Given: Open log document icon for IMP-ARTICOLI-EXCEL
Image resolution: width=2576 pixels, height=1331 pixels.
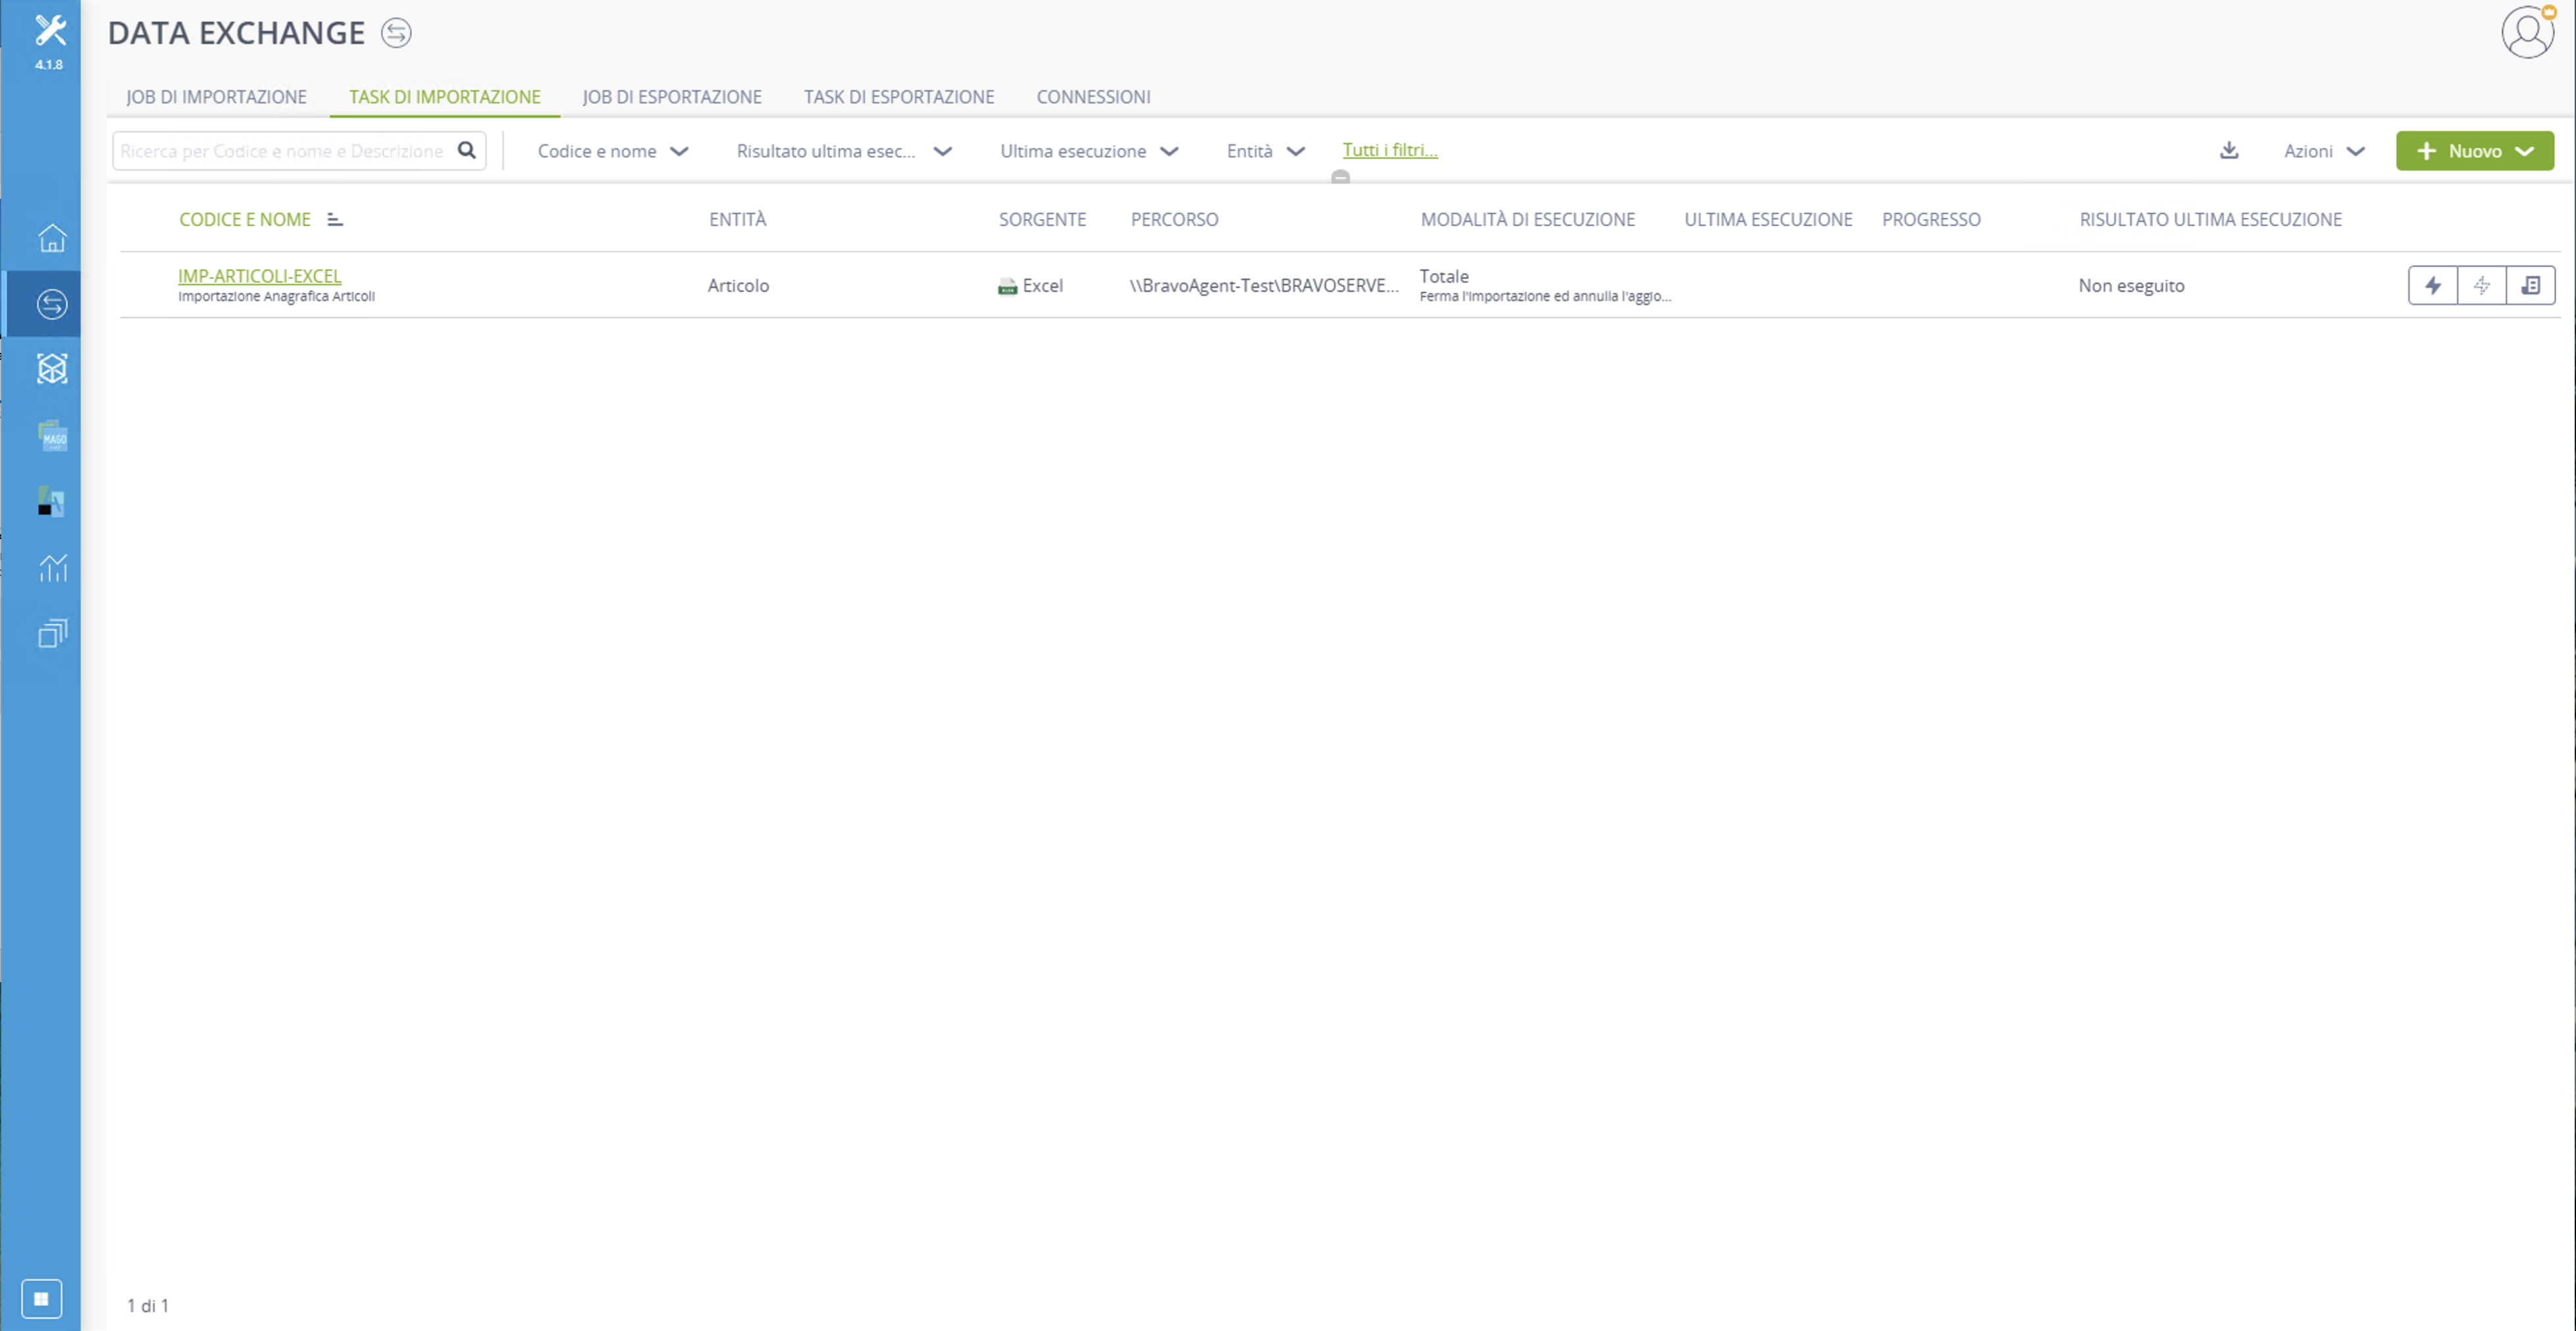Looking at the screenshot, I should 2531,285.
